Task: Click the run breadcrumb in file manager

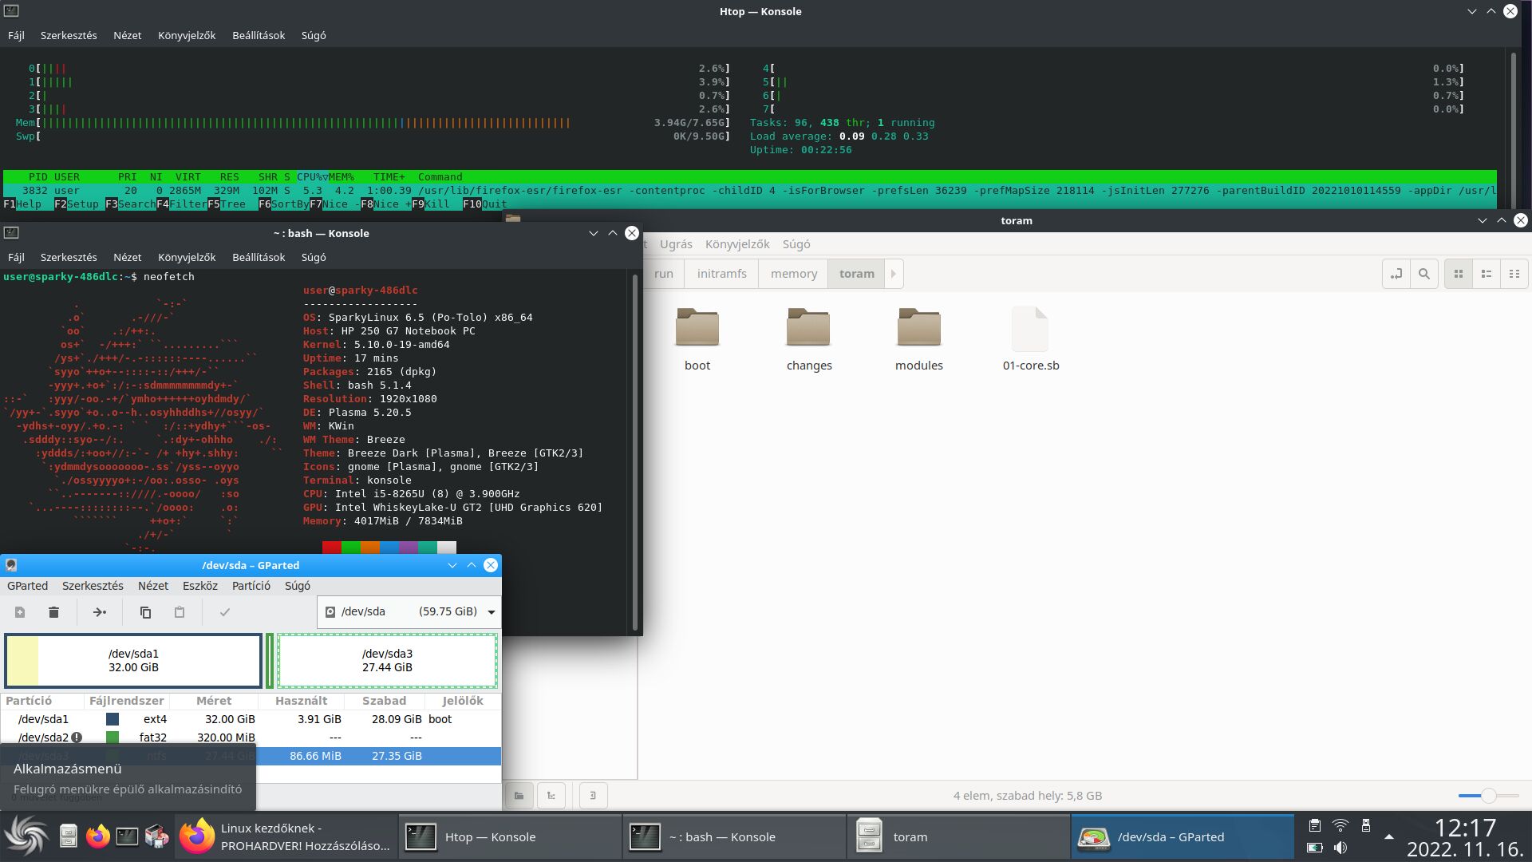Action: coord(664,274)
